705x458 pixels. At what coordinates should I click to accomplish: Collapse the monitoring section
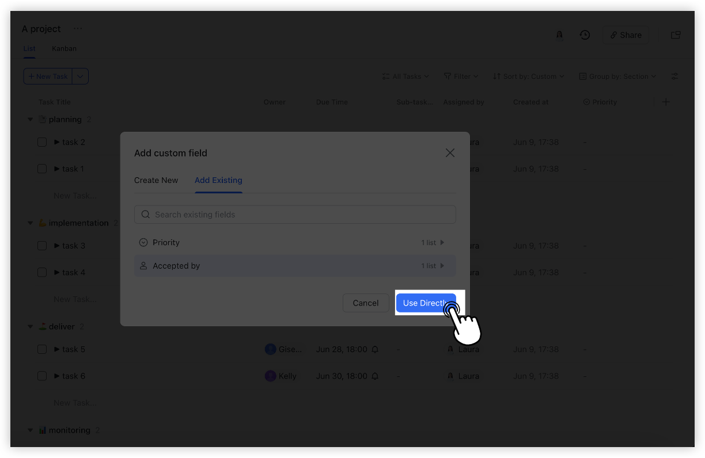(x=30, y=430)
